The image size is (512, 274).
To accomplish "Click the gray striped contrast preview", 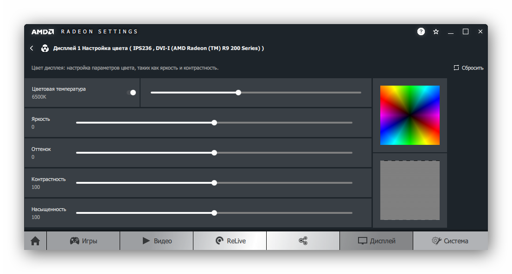I will tap(410, 190).
